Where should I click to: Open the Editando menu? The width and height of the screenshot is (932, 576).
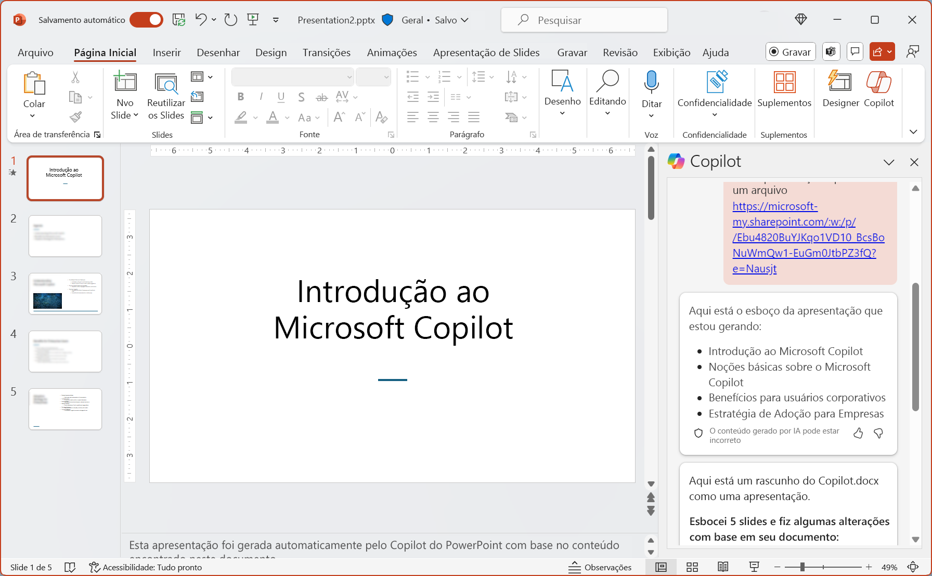coord(607,94)
